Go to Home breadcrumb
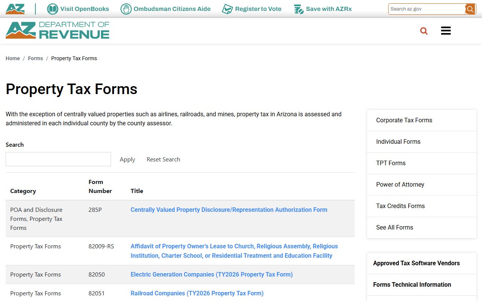 point(13,58)
